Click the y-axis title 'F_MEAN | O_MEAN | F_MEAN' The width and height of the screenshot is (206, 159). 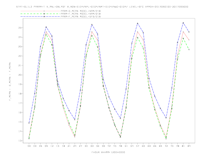[10, 82]
